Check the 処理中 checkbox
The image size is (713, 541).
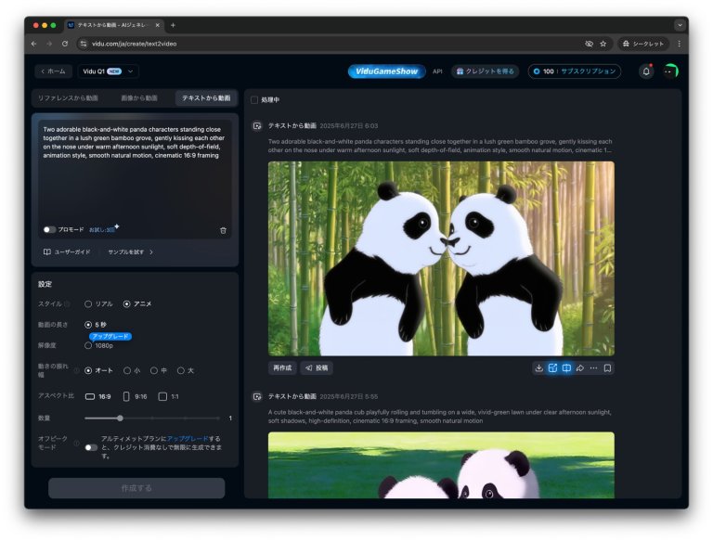coord(255,99)
